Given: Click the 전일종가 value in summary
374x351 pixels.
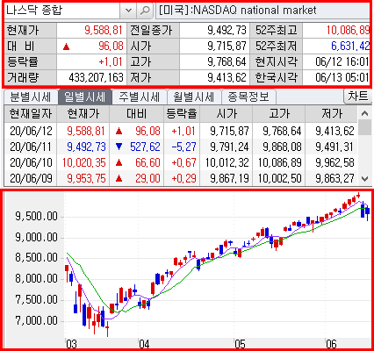Looking at the screenshot, I should tap(227, 30).
